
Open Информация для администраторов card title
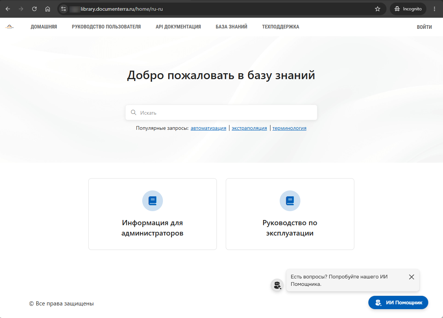pos(153,228)
